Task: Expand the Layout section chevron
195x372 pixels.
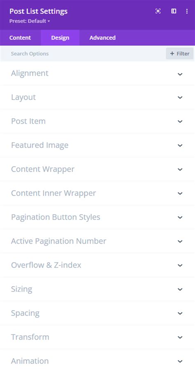Action: [x=180, y=98]
